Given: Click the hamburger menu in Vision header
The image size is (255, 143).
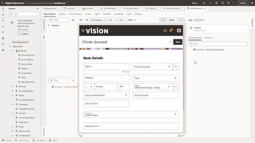Looking at the screenshot, I should [x=83, y=30].
